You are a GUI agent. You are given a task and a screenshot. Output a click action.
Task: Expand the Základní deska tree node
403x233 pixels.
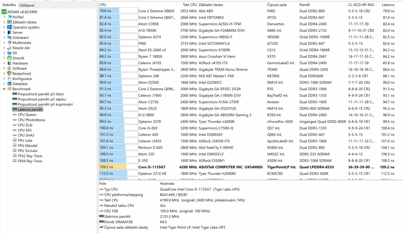coord(4,22)
